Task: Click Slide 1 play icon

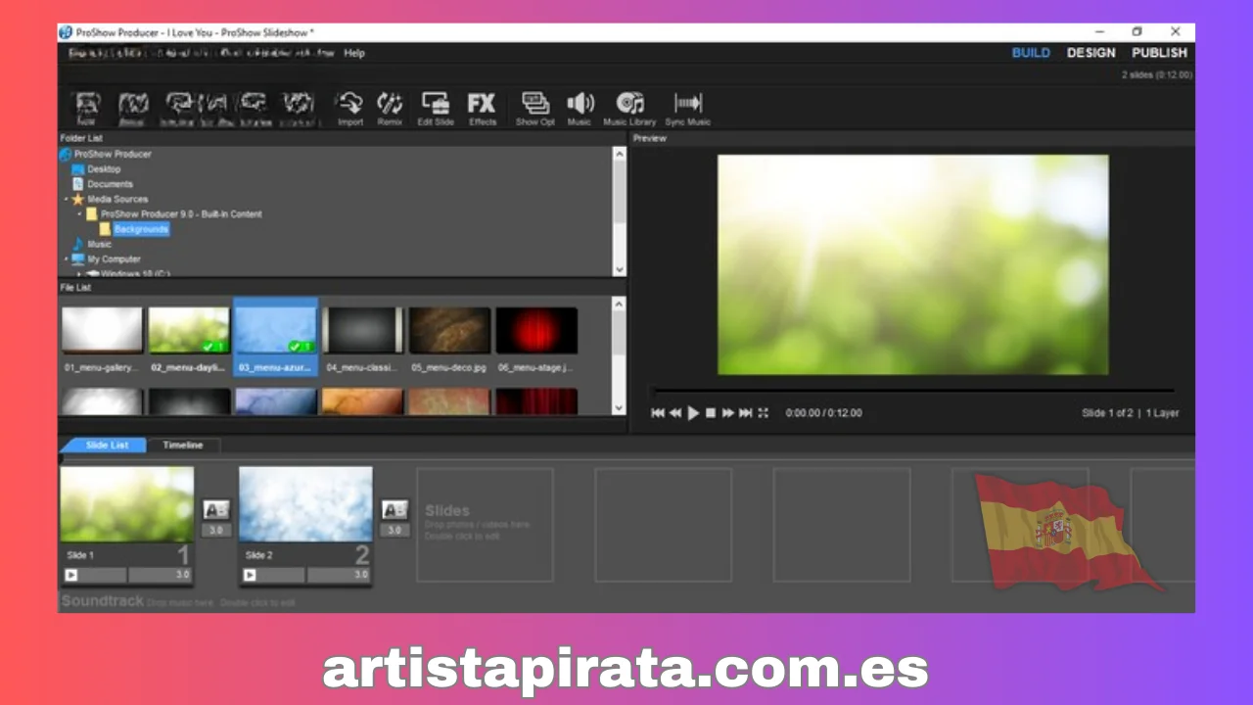Action: click(x=70, y=575)
